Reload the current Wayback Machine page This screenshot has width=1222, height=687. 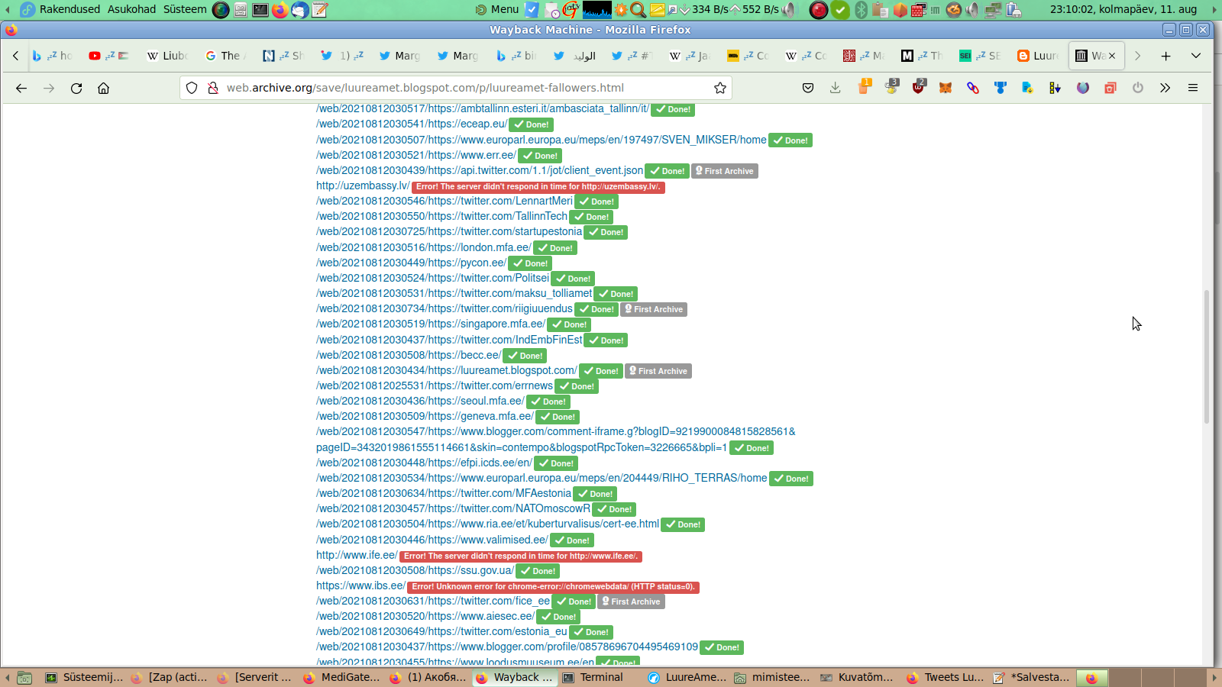pyautogui.click(x=76, y=88)
